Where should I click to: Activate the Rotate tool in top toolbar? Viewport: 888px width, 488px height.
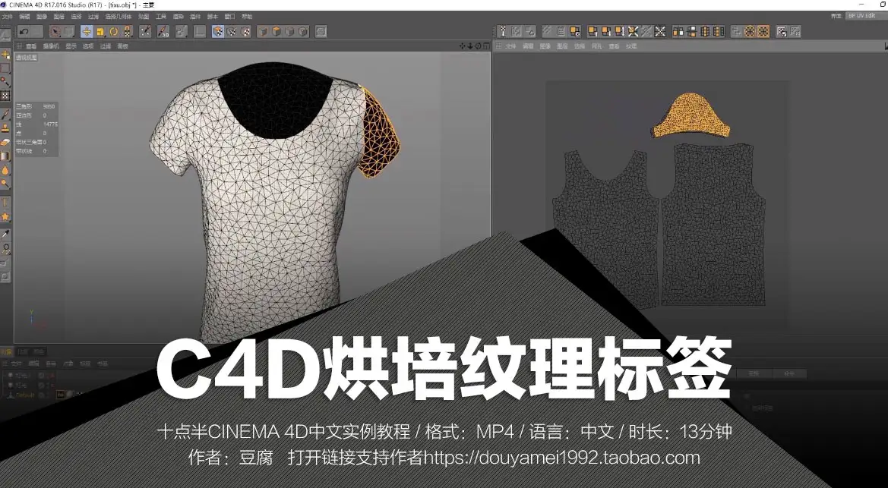point(114,32)
